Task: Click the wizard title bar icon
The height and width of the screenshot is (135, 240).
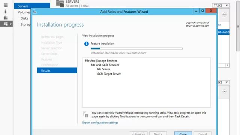Action: (35, 12)
